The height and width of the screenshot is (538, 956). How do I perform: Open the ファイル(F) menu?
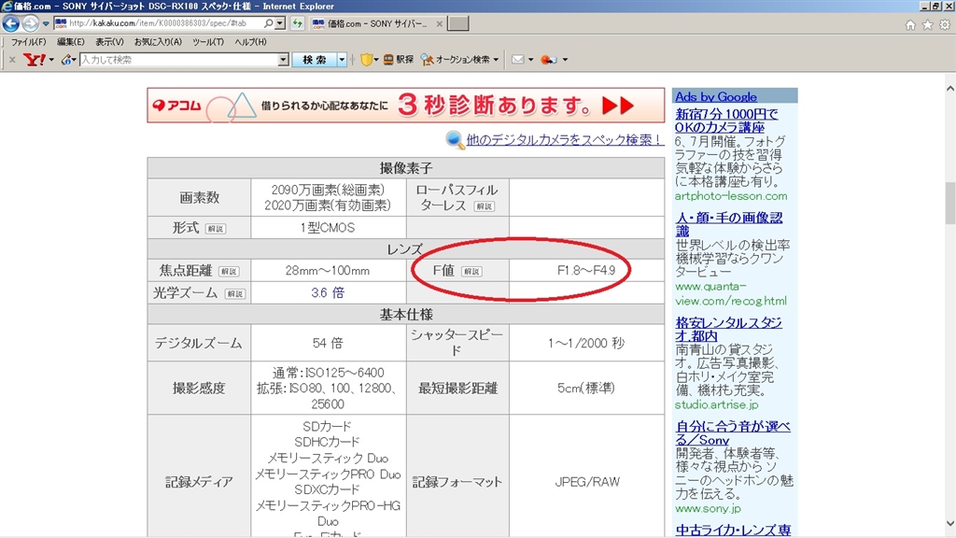pyautogui.click(x=28, y=42)
